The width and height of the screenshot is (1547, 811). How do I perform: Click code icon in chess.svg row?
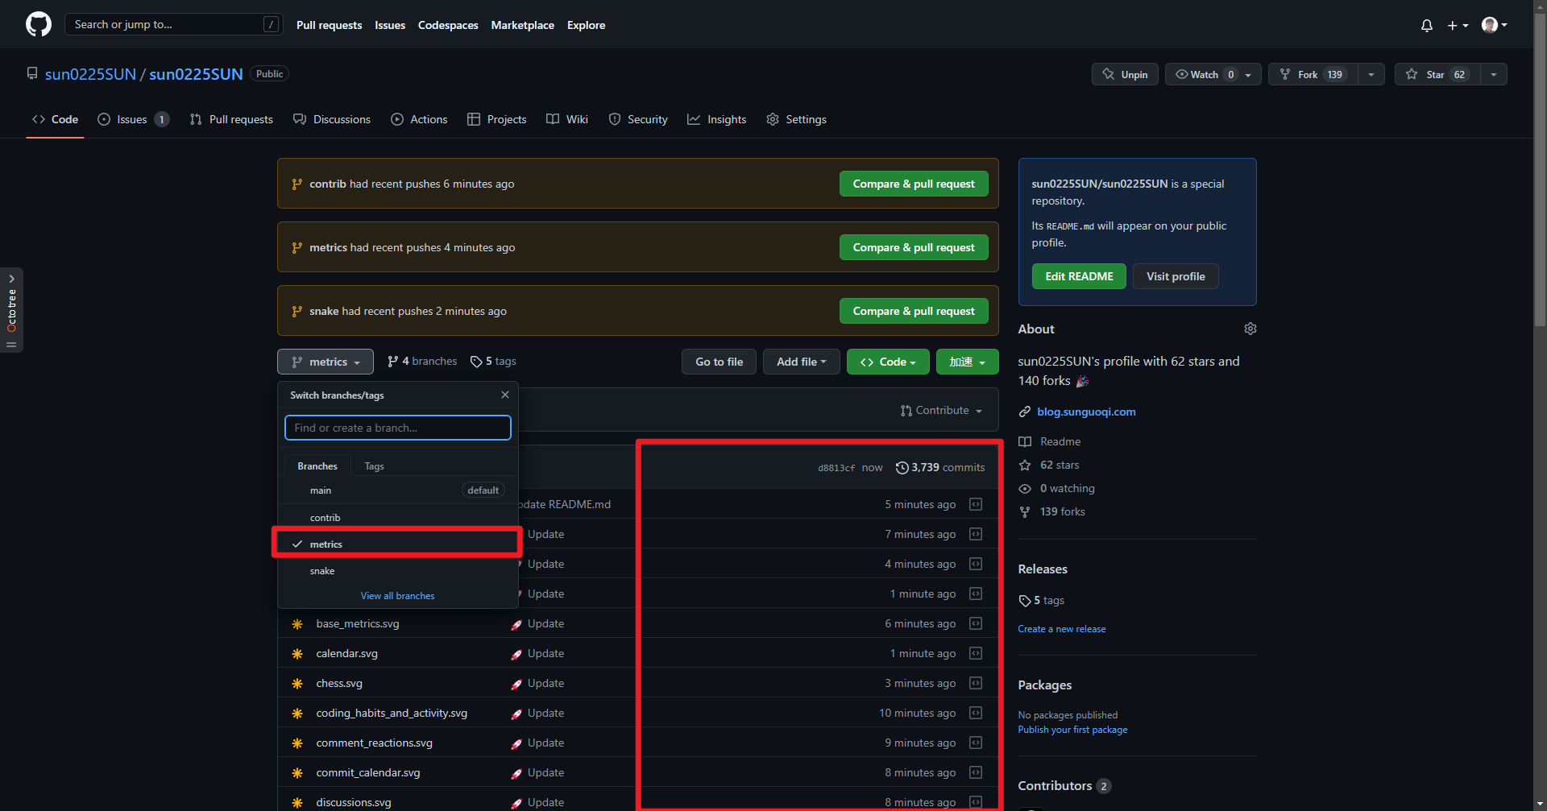pos(976,684)
